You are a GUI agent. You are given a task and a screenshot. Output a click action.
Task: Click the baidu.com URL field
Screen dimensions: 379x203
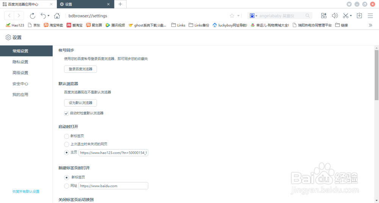click(x=113, y=186)
